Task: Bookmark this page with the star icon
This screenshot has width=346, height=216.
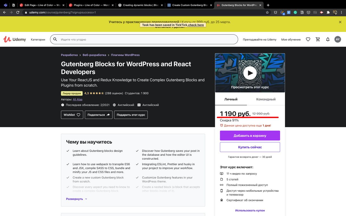Action: 267,12
